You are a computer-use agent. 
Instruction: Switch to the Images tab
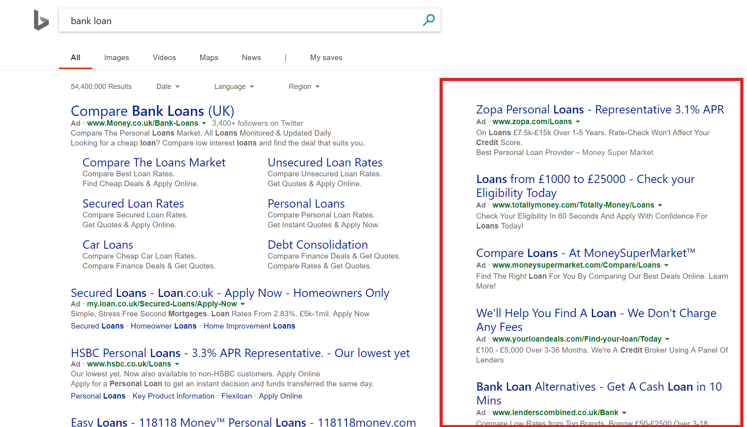pyautogui.click(x=116, y=58)
